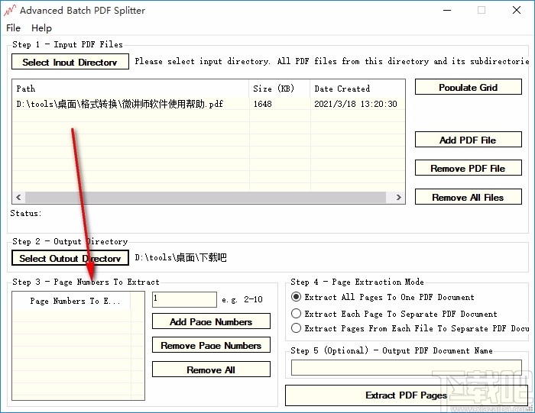
Task: Click the Extract PDF Pages button
Action: (x=406, y=395)
